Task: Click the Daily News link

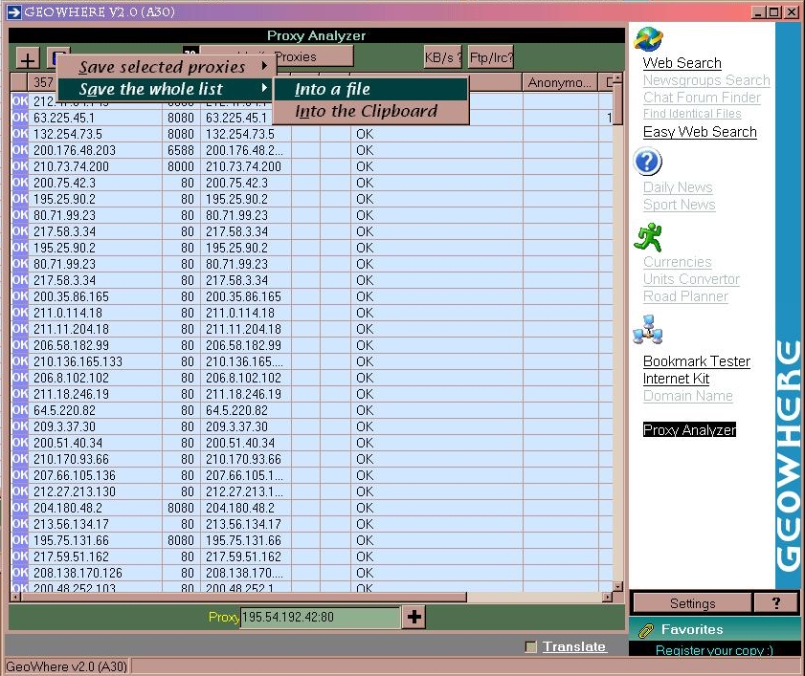Action: tap(678, 187)
